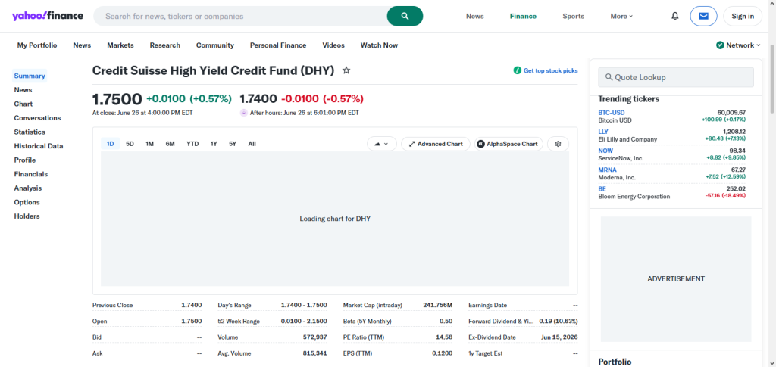Open chart settings gear icon

[x=558, y=144]
